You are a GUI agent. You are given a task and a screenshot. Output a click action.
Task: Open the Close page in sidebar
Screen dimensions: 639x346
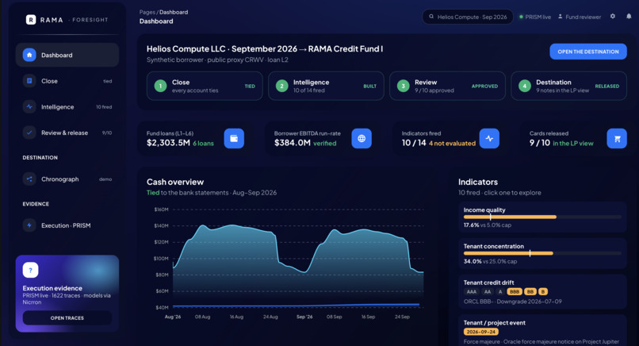[67, 81]
